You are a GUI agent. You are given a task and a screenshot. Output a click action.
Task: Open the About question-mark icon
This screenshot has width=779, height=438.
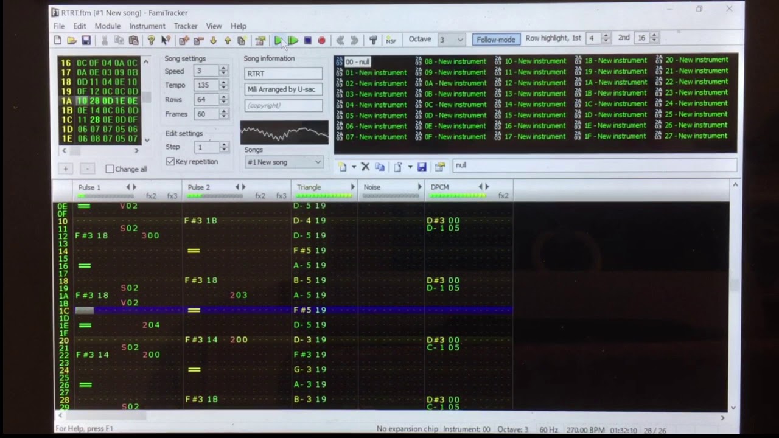pyautogui.click(x=151, y=40)
